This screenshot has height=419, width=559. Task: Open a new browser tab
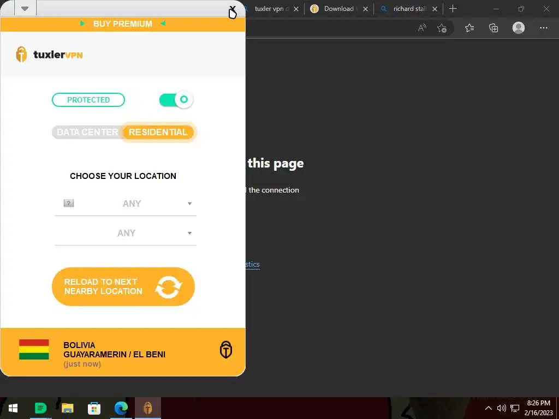click(x=453, y=9)
